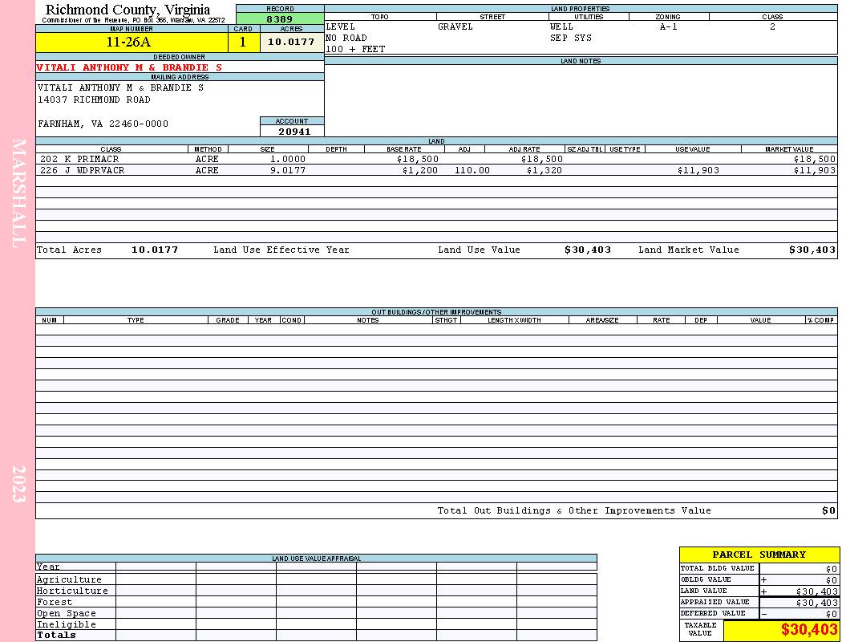Click mailing address line 14037 RICHMOND ROAD
This screenshot has height=642, width=842.
tap(94, 100)
